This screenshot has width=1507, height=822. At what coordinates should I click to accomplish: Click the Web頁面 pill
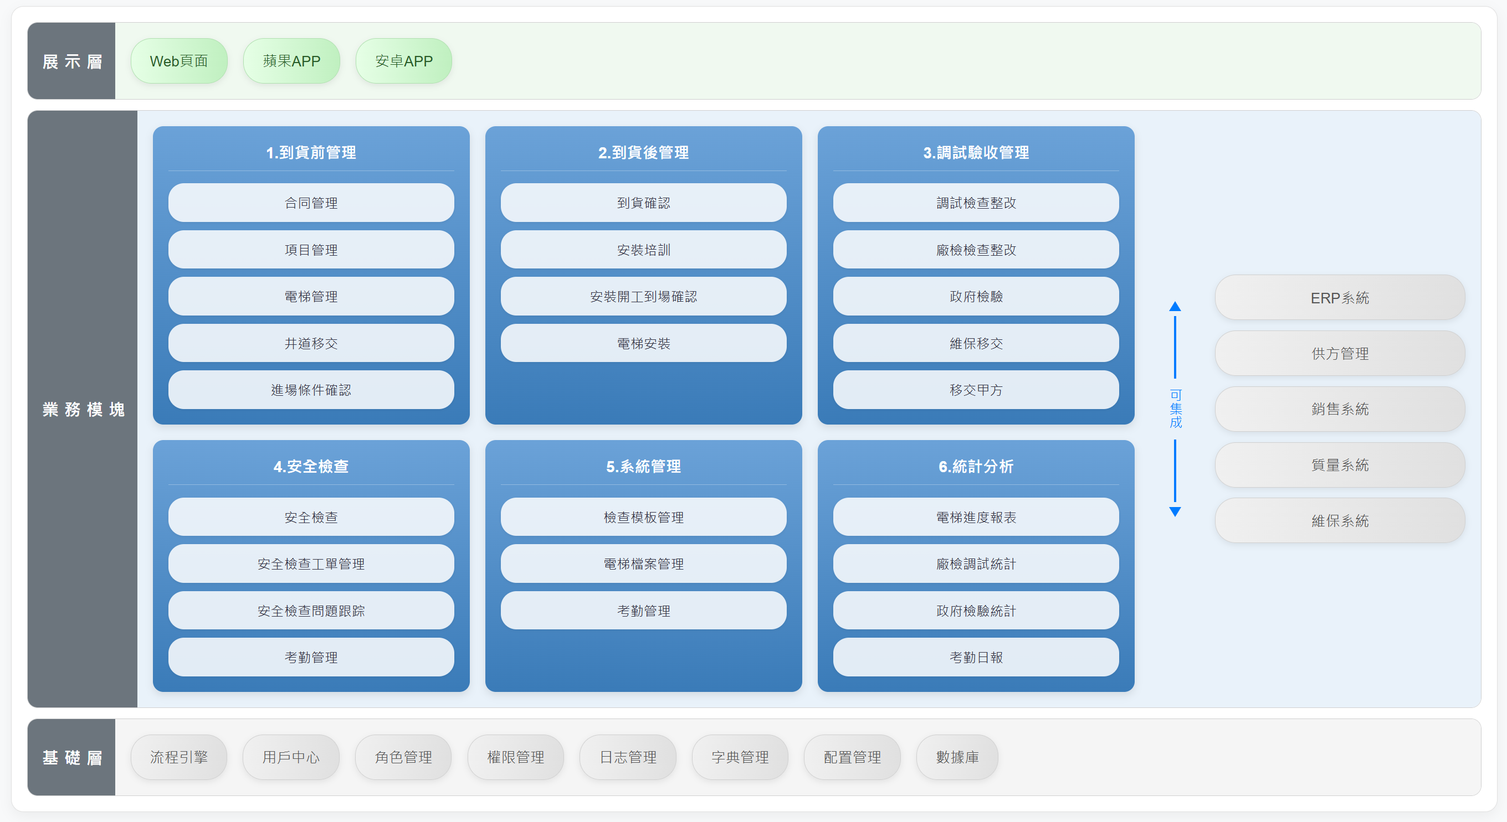click(179, 61)
